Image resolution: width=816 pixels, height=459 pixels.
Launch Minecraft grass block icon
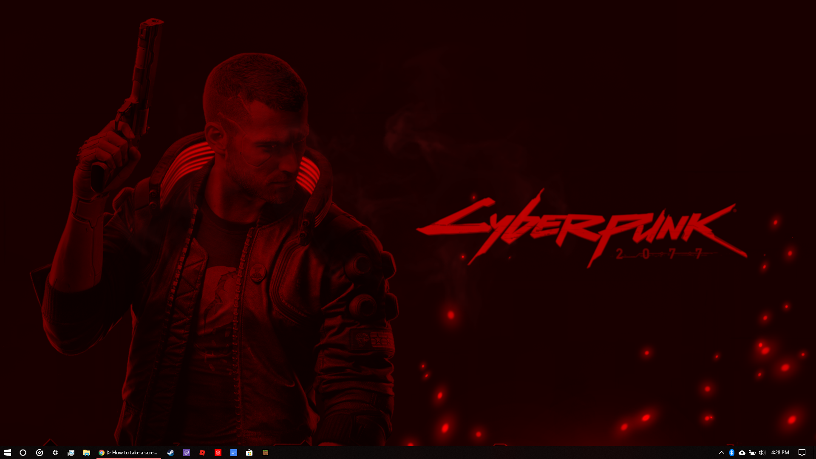(x=265, y=453)
